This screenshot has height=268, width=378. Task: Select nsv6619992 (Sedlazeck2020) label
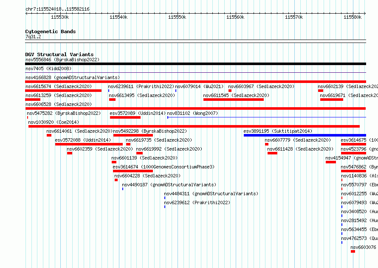[169, 149]
